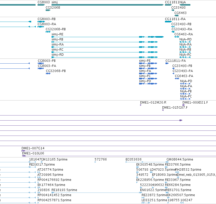Select transcript CG11811-RA

coord(175,19)
